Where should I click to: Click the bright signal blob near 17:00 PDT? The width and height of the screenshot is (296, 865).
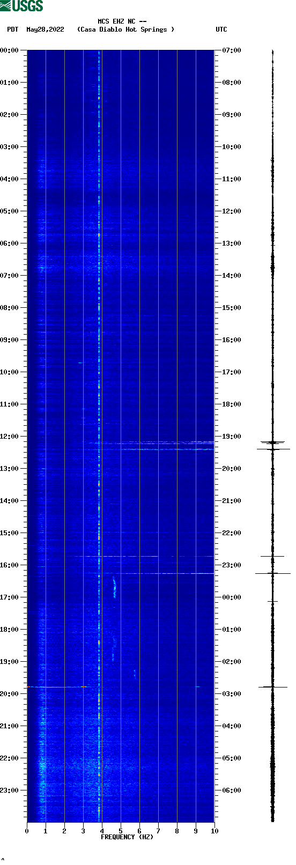coord(114,587)
